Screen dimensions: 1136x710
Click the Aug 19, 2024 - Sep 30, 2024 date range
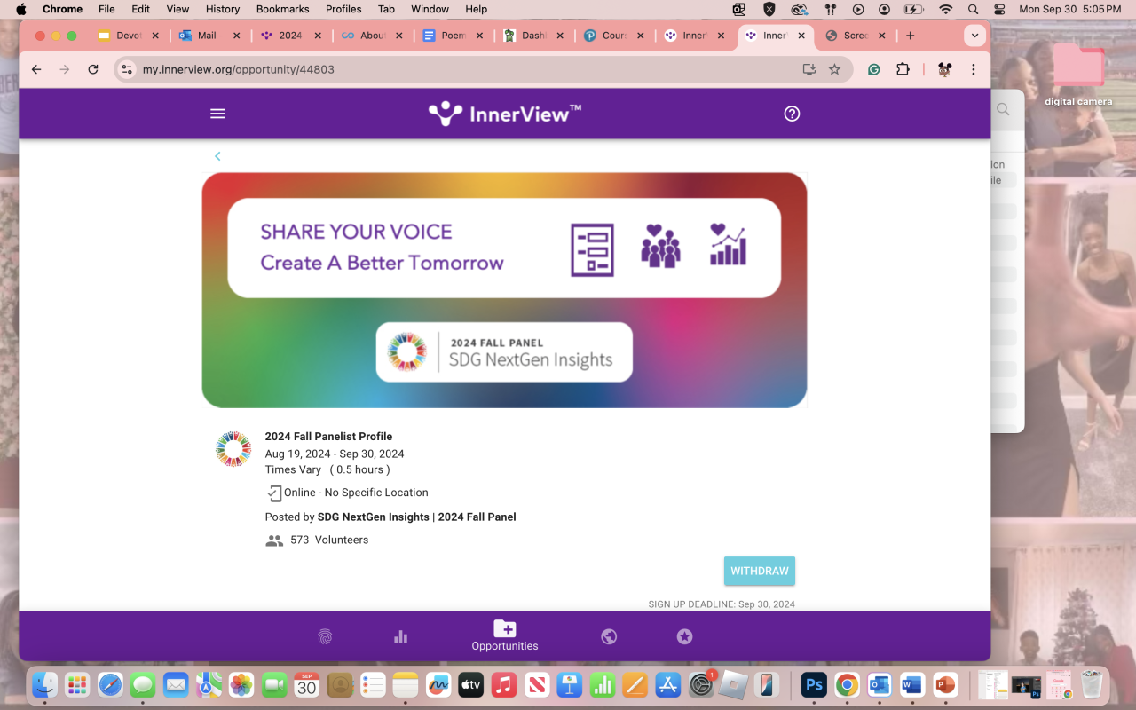[x=335, y=454]
